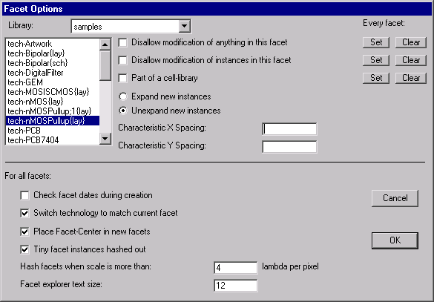This screenshot has width=434, height=302.
Task: Focus the Characteristic X Spacing field
Action: [289, 129]
